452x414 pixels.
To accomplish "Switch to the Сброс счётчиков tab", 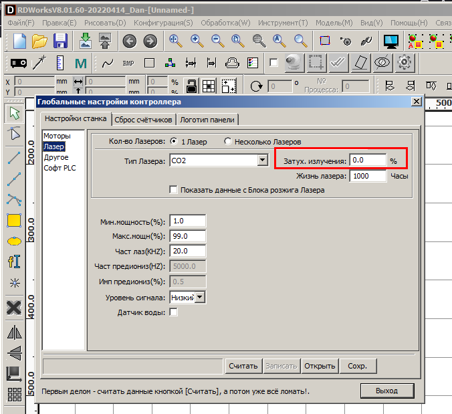I will pos(143,120).
